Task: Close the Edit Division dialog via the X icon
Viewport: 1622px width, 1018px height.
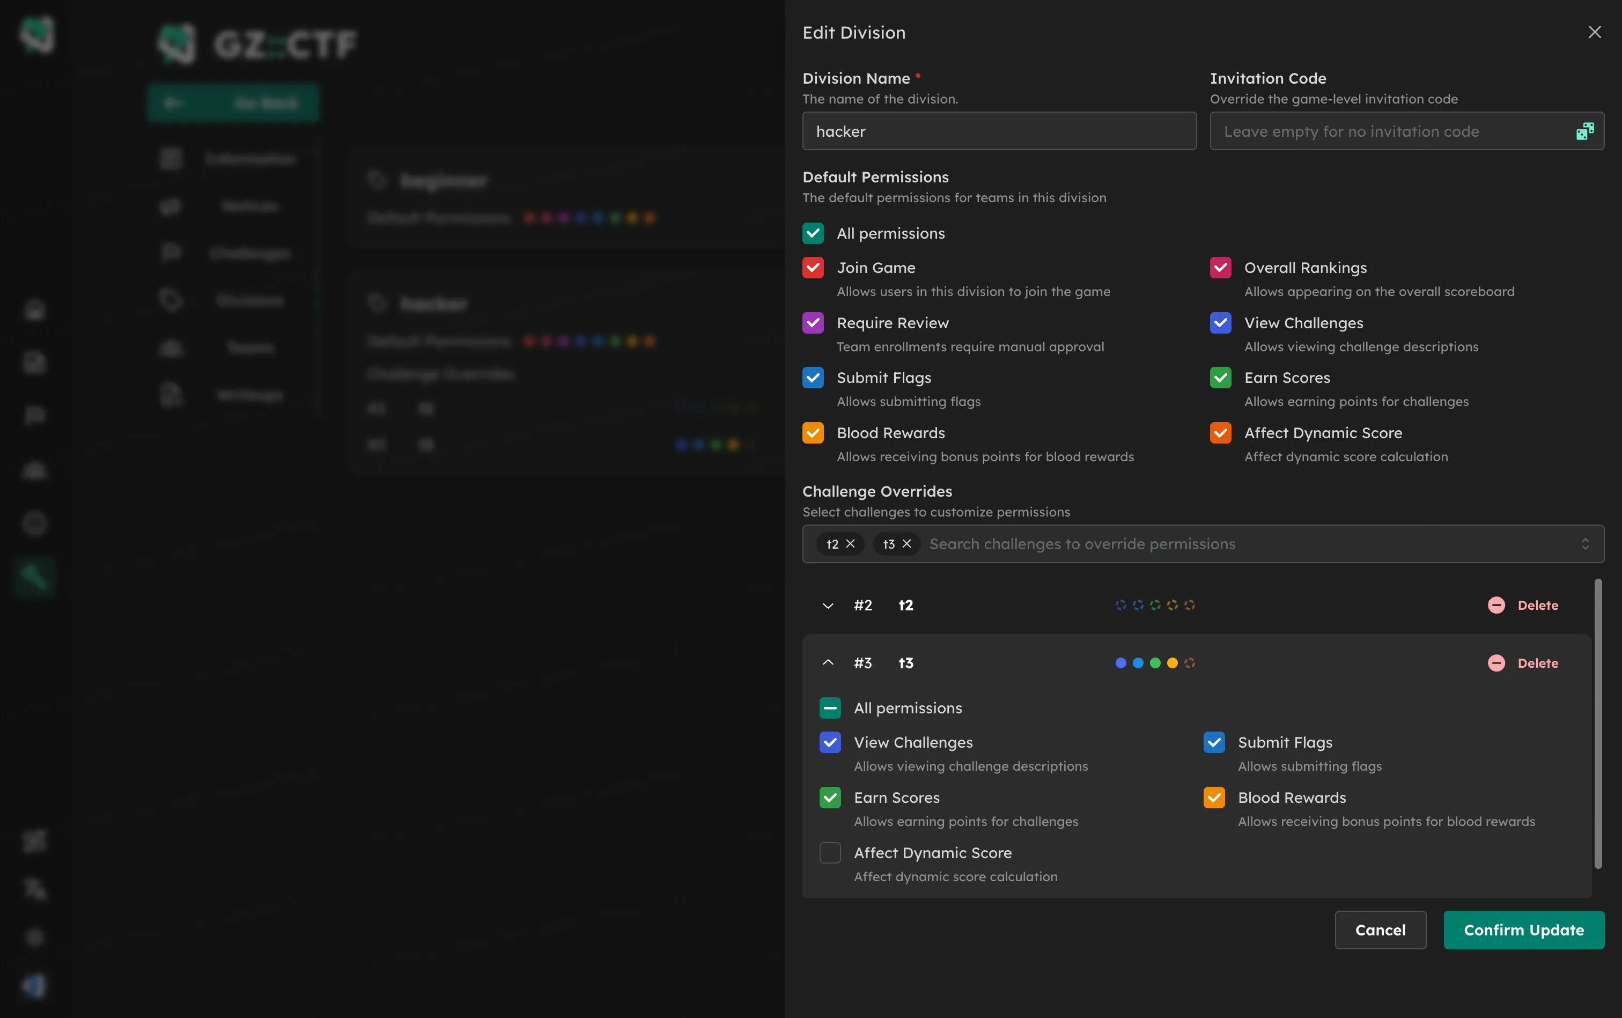Action: (x=1595, y=32)
